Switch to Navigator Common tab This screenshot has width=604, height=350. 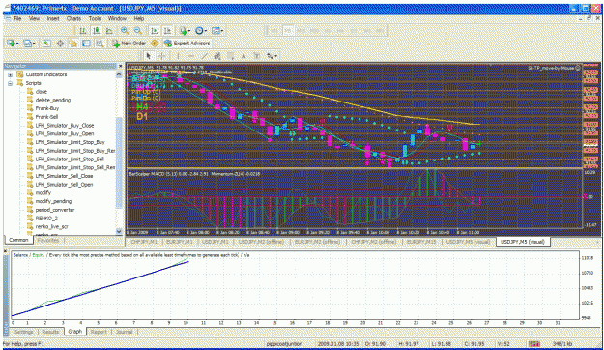point(18,240)
